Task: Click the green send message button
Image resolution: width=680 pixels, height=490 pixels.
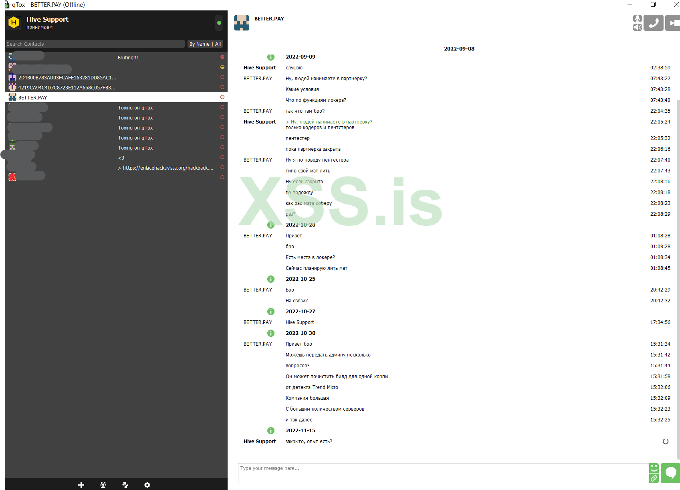Action: pyautogui.click(x=670, y=473)
